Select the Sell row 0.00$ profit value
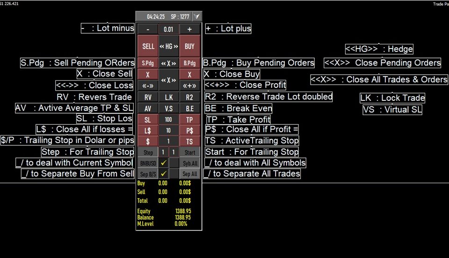This screenshot has height=258, width=449. coord(185,192)
